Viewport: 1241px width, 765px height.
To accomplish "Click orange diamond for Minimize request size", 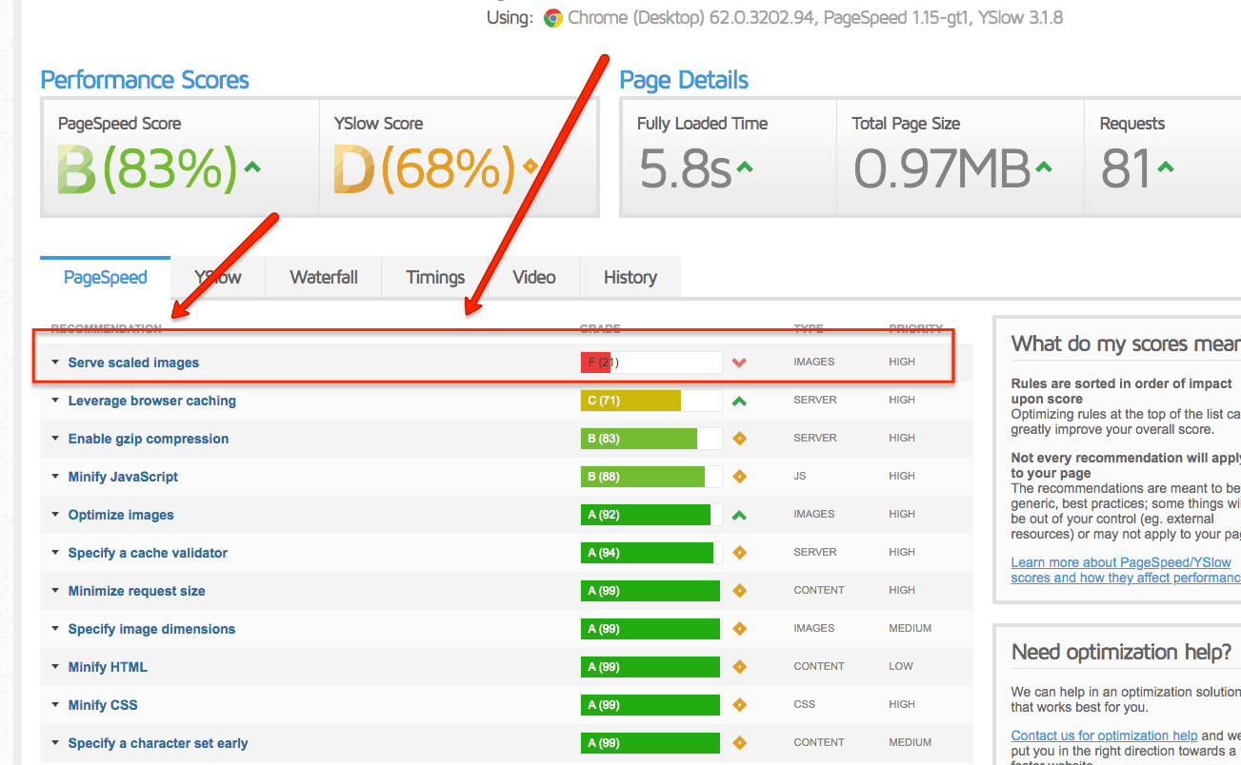I will tap(739, 591).
